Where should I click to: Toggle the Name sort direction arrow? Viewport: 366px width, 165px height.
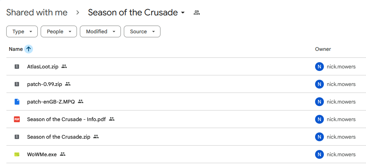coord(29,49)
